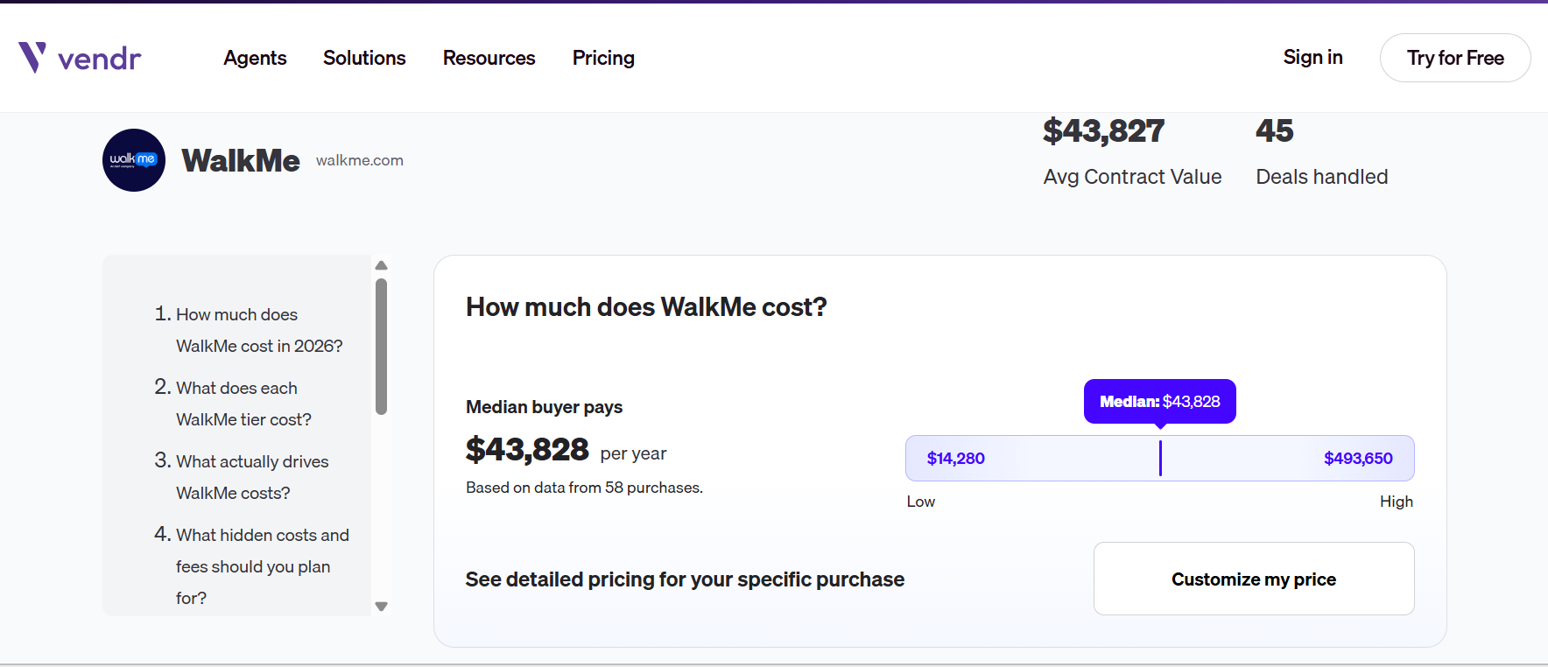Open 'What does each WalkMe tier cost?'
This screenshot has width=1548, height=667.
[x=243, y=404]
